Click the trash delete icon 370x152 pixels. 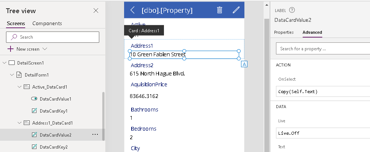(x=220, y=10)
